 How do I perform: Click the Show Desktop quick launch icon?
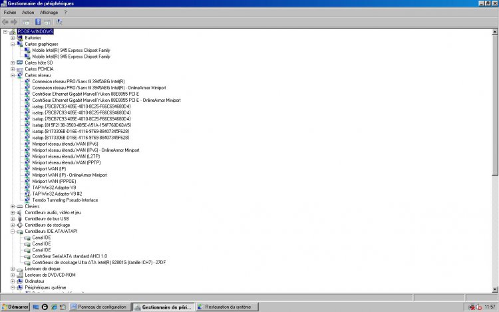click(x=36, y=307)
